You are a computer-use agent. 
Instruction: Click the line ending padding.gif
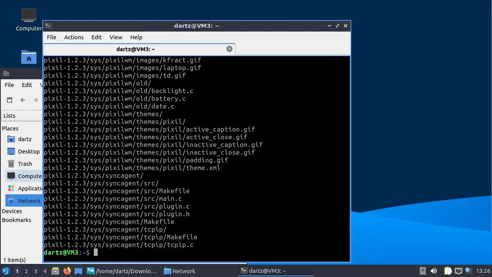coord(136,160)
